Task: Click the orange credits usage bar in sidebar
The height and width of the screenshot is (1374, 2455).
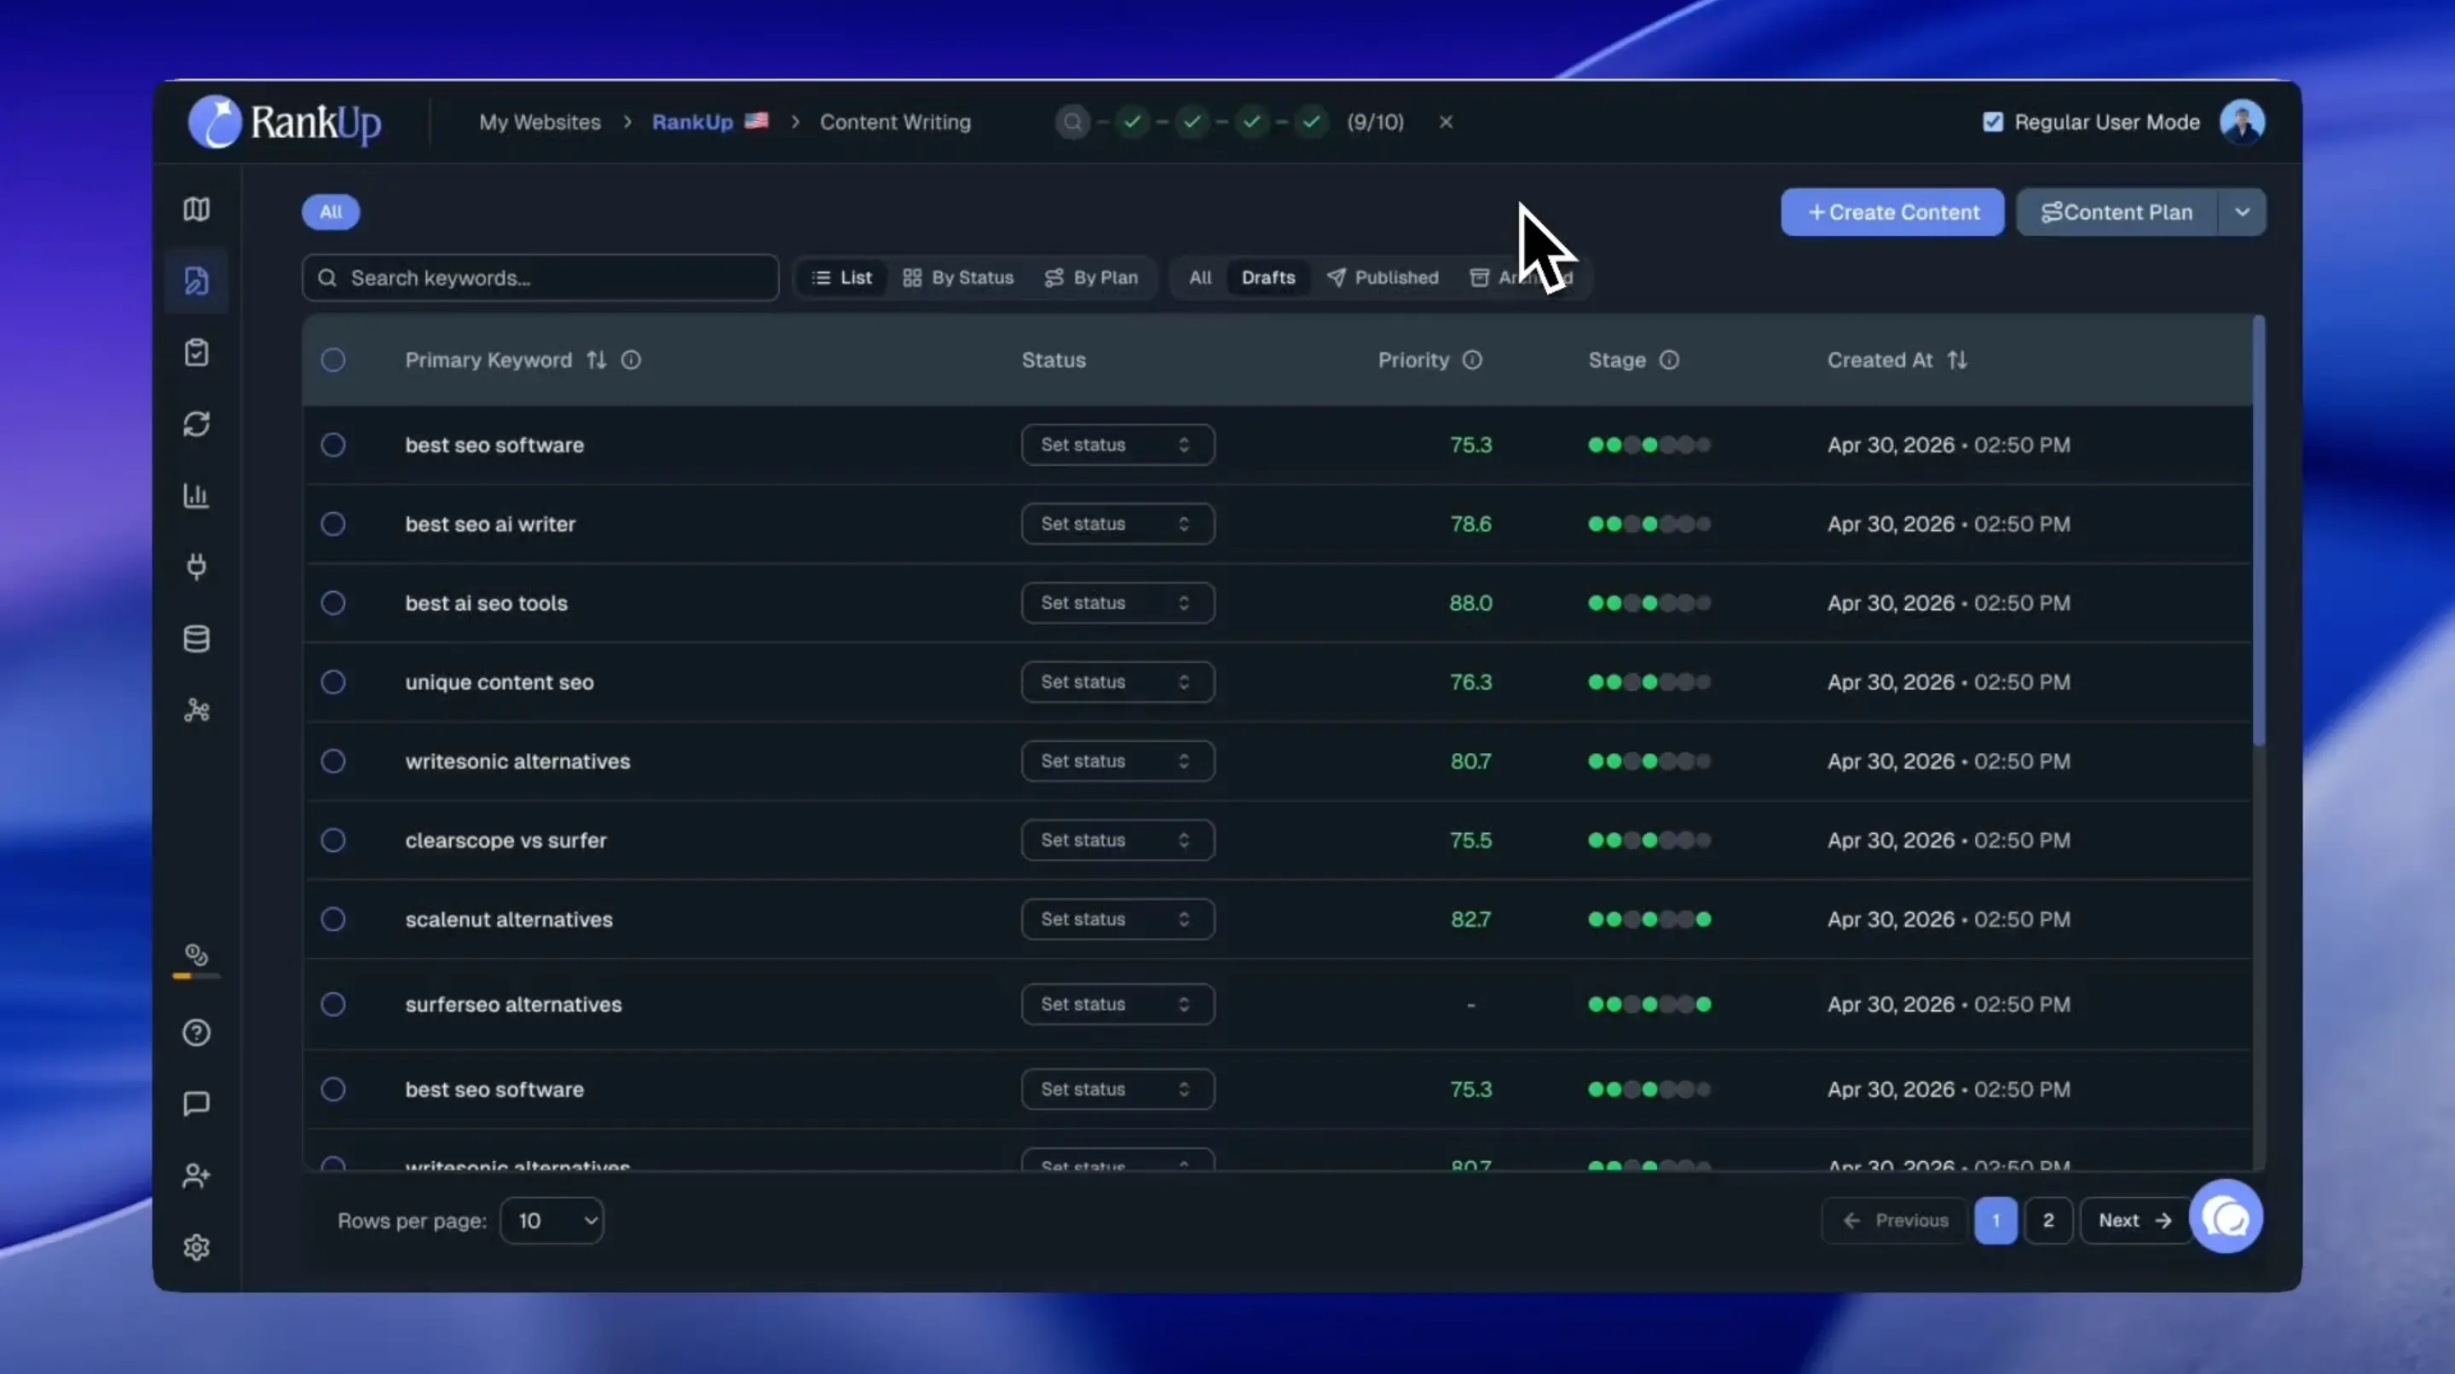Action: tap(196, 976)
